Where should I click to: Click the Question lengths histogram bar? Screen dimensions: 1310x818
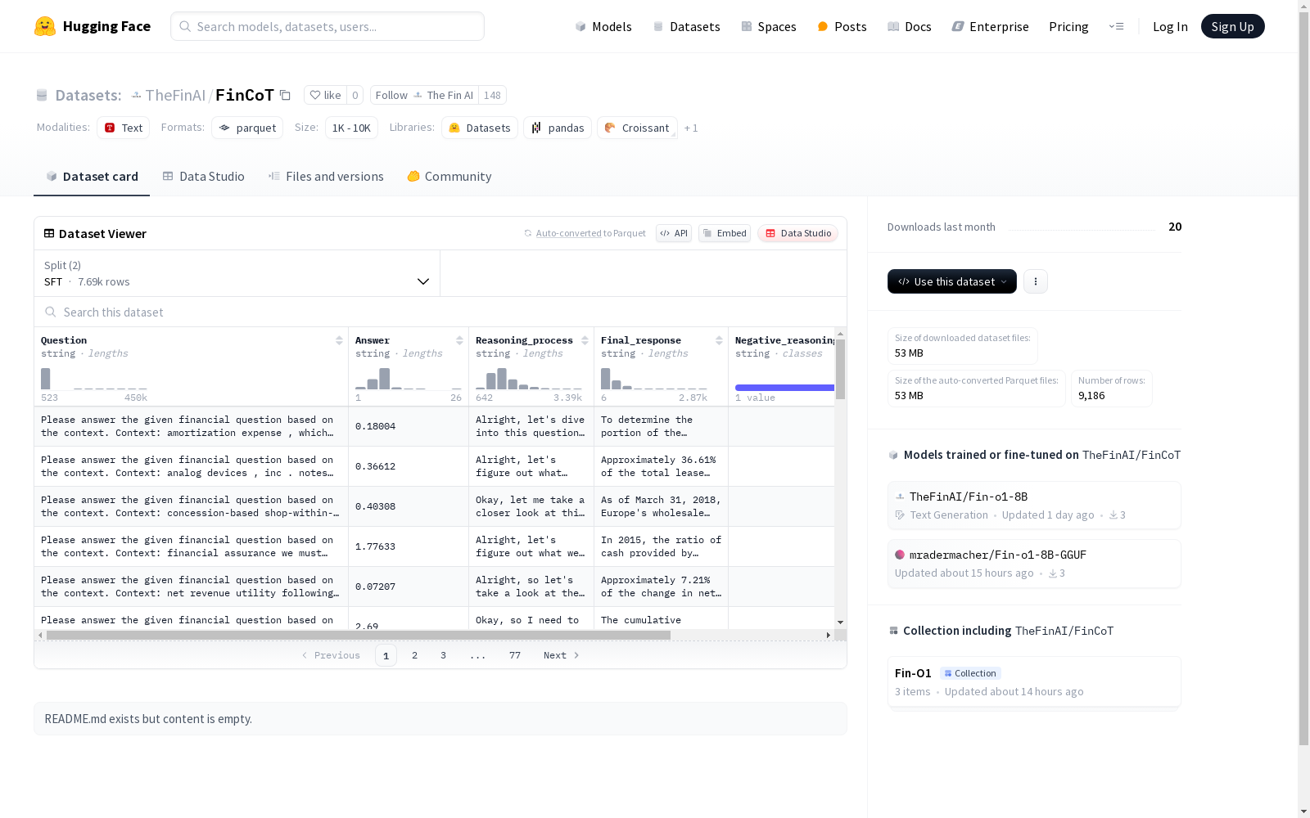pos(46,379)
